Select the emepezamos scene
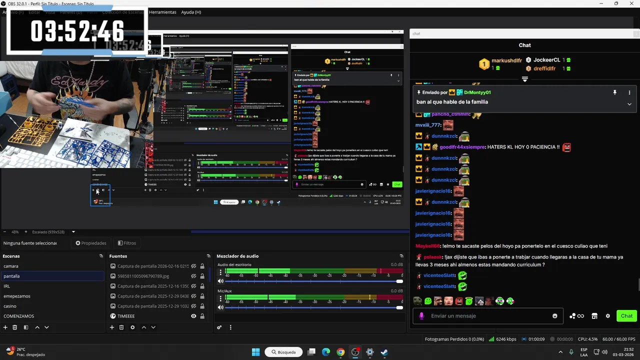Viewport: 640px width, 360px height. pyautogui.click(x=52, y=296)
